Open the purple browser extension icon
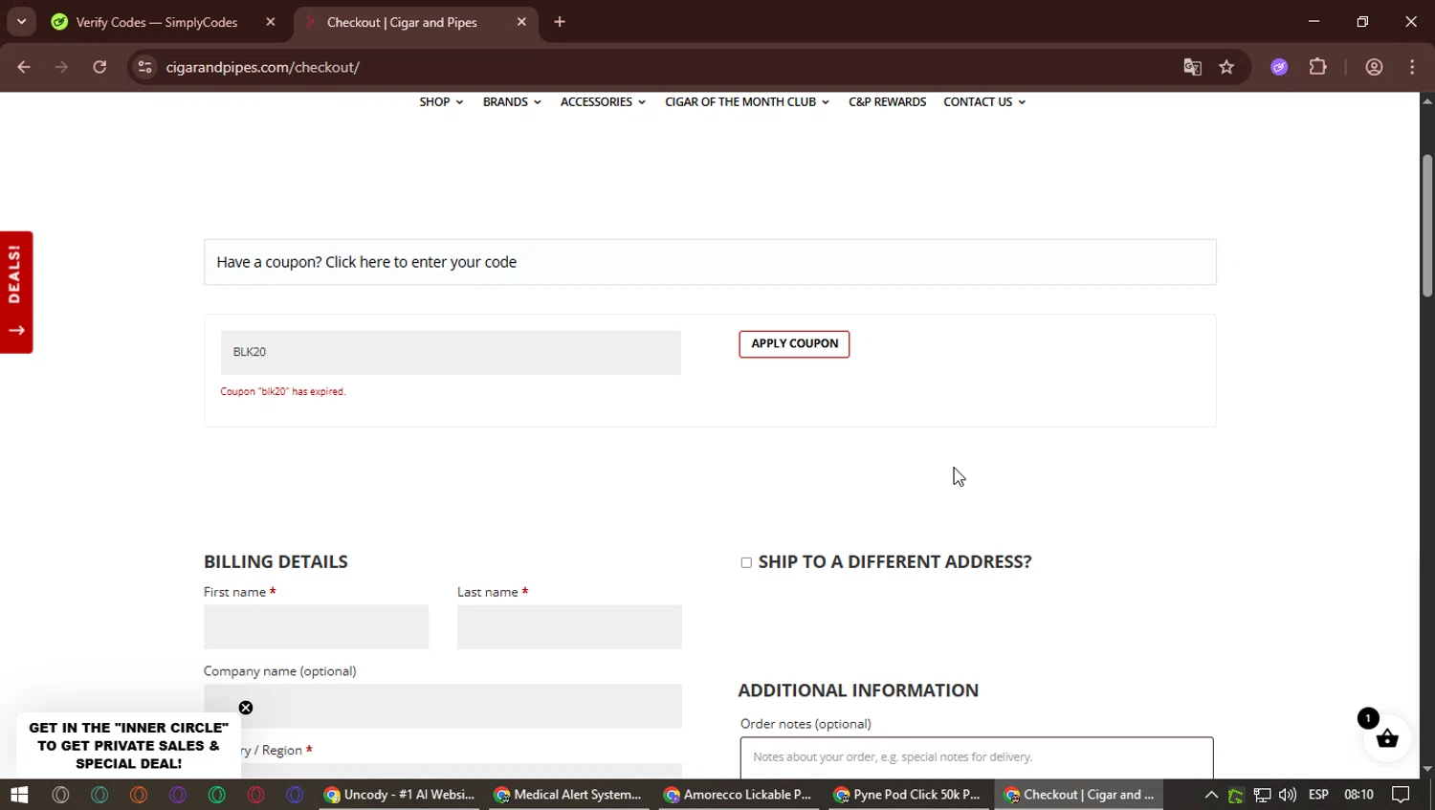1435x810 pixels. point(1279,67)
